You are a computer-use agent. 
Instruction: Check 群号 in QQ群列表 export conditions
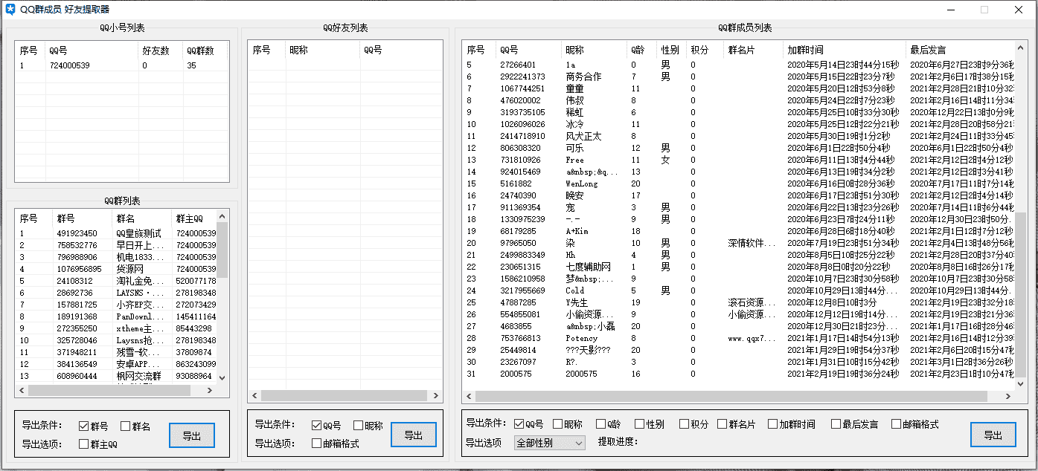[x=84, y=426]
